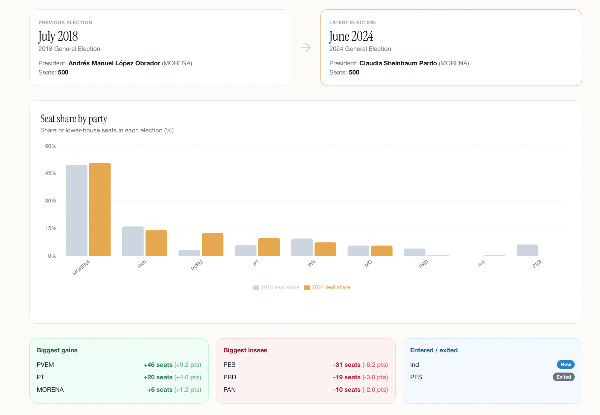The height and width of the screenshot is (415, 600).
Task: Click PRI's gray 2018 seat share bar
Action: (x=302, y=247)
